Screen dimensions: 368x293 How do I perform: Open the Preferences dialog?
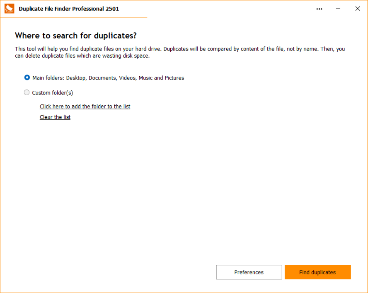[249, 272]
